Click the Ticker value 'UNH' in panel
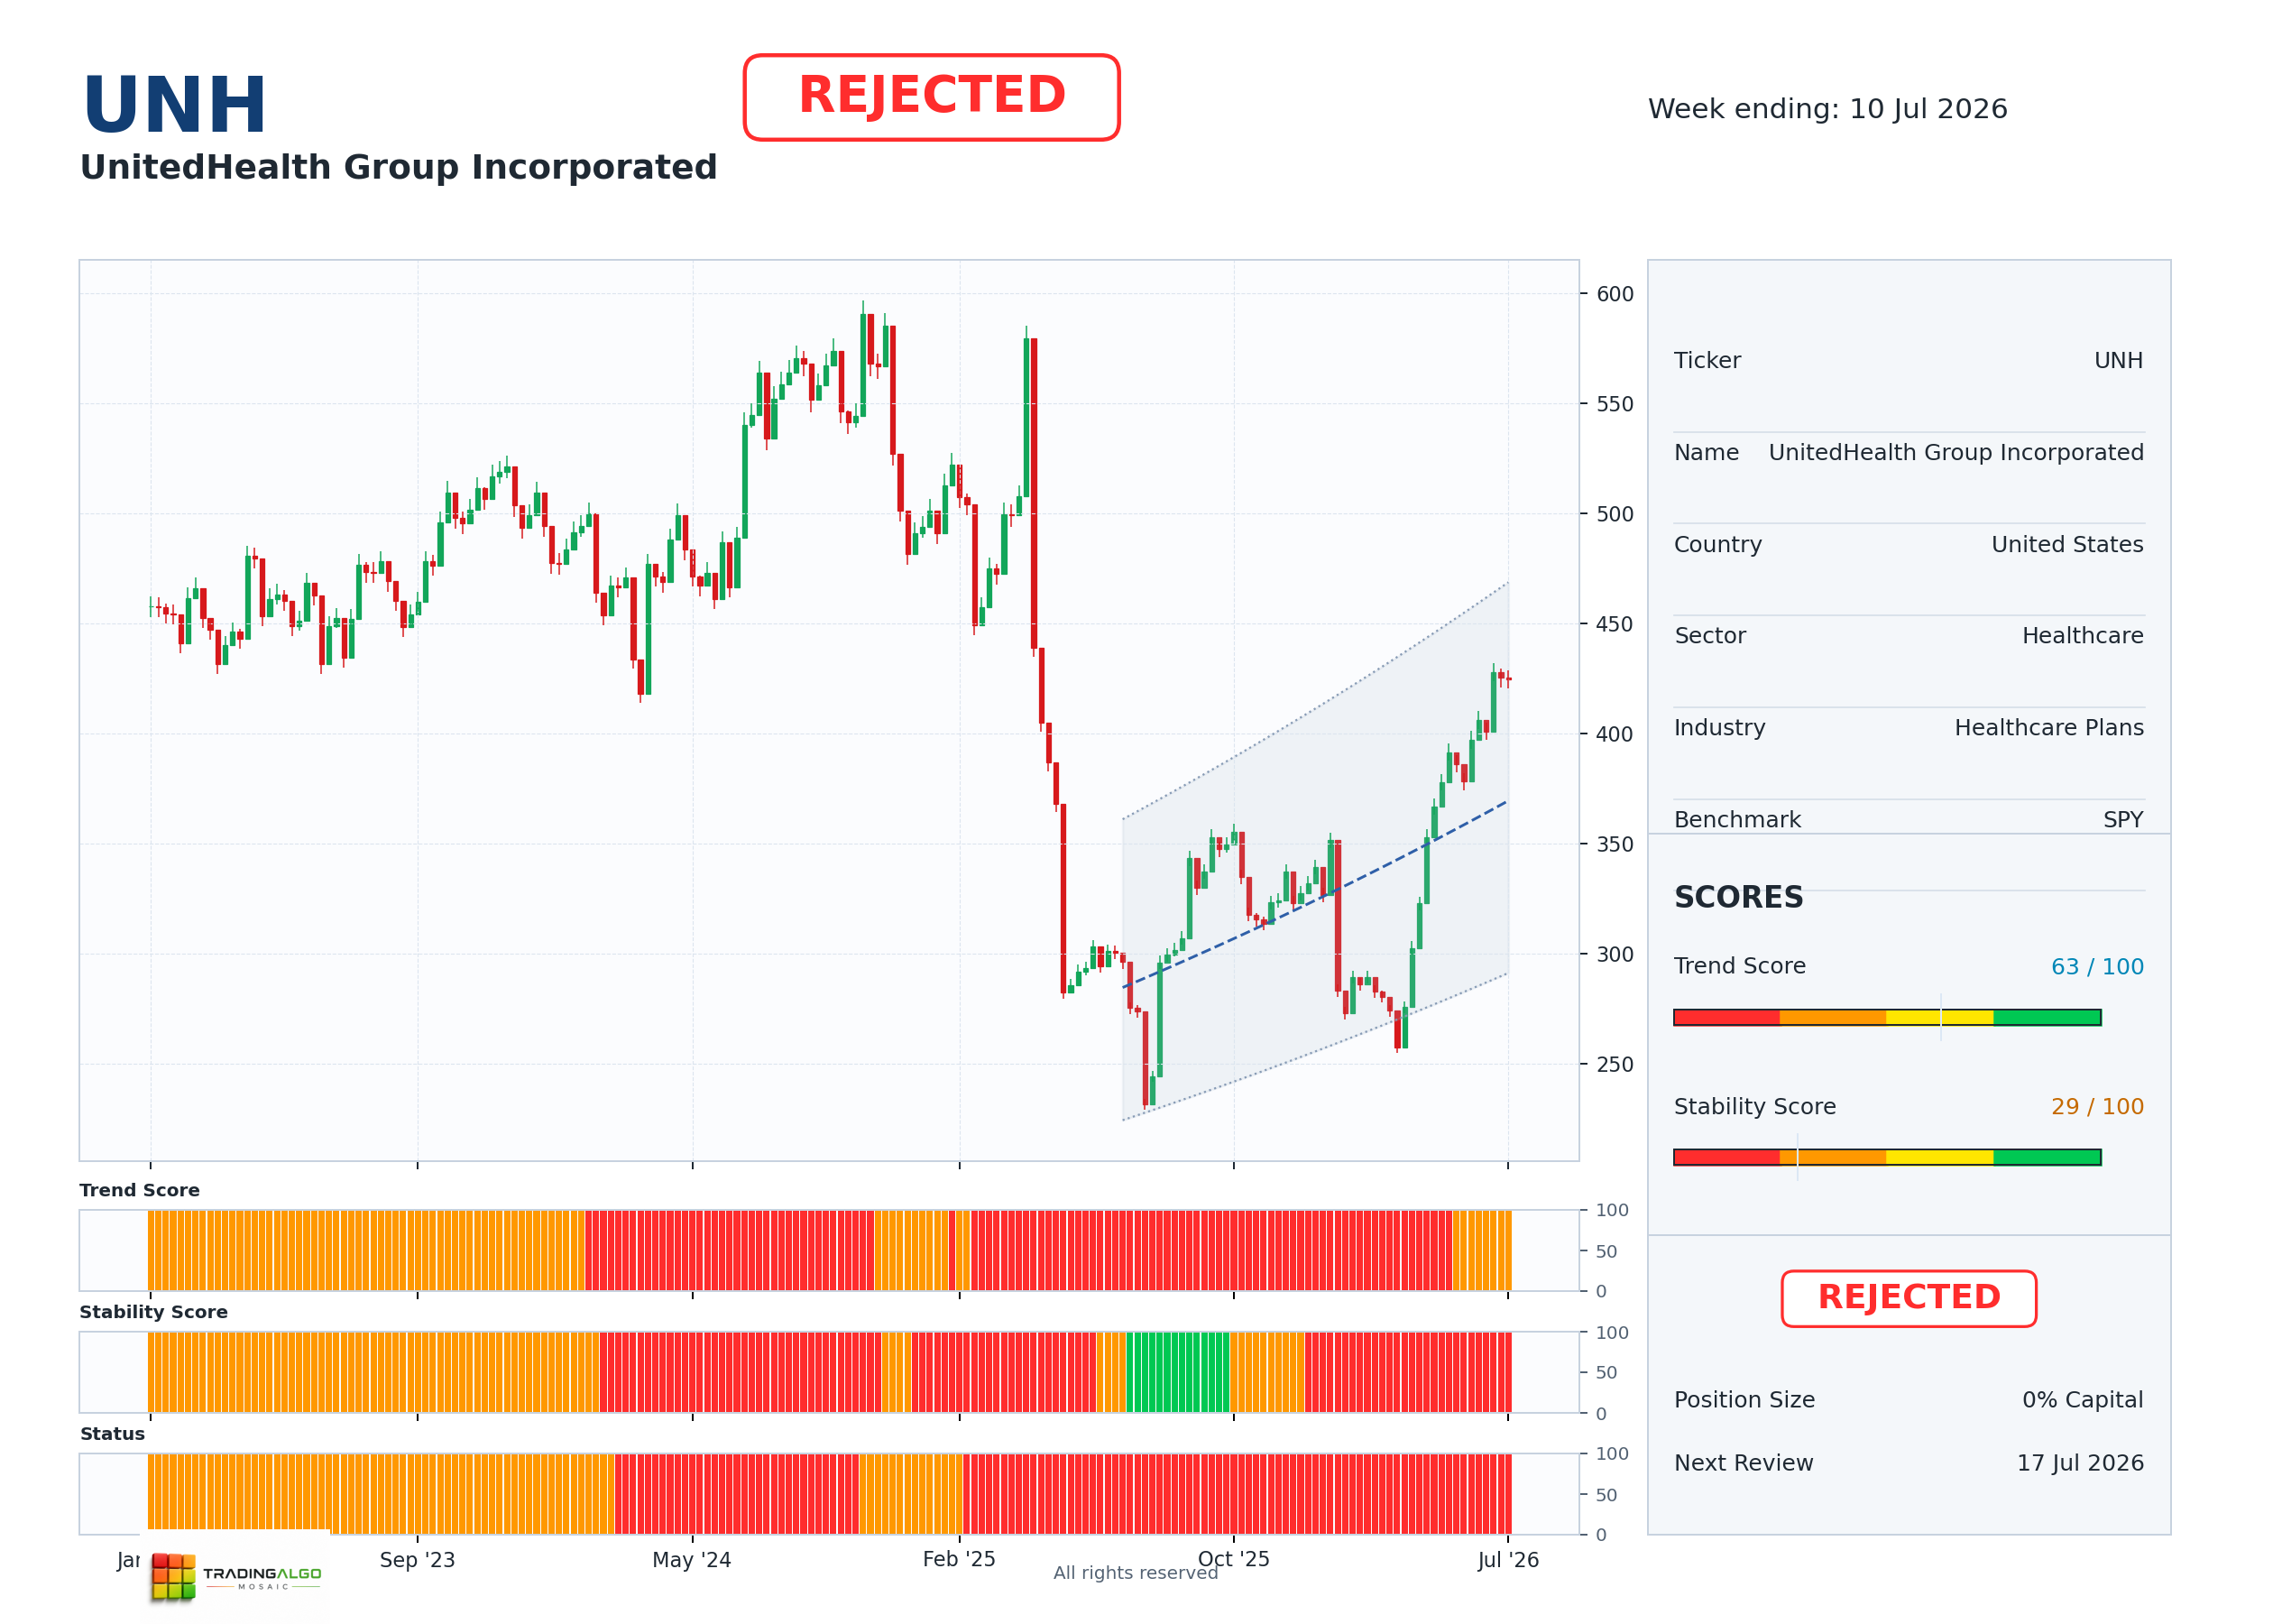The image size is (2273, 1624). 2118,360
